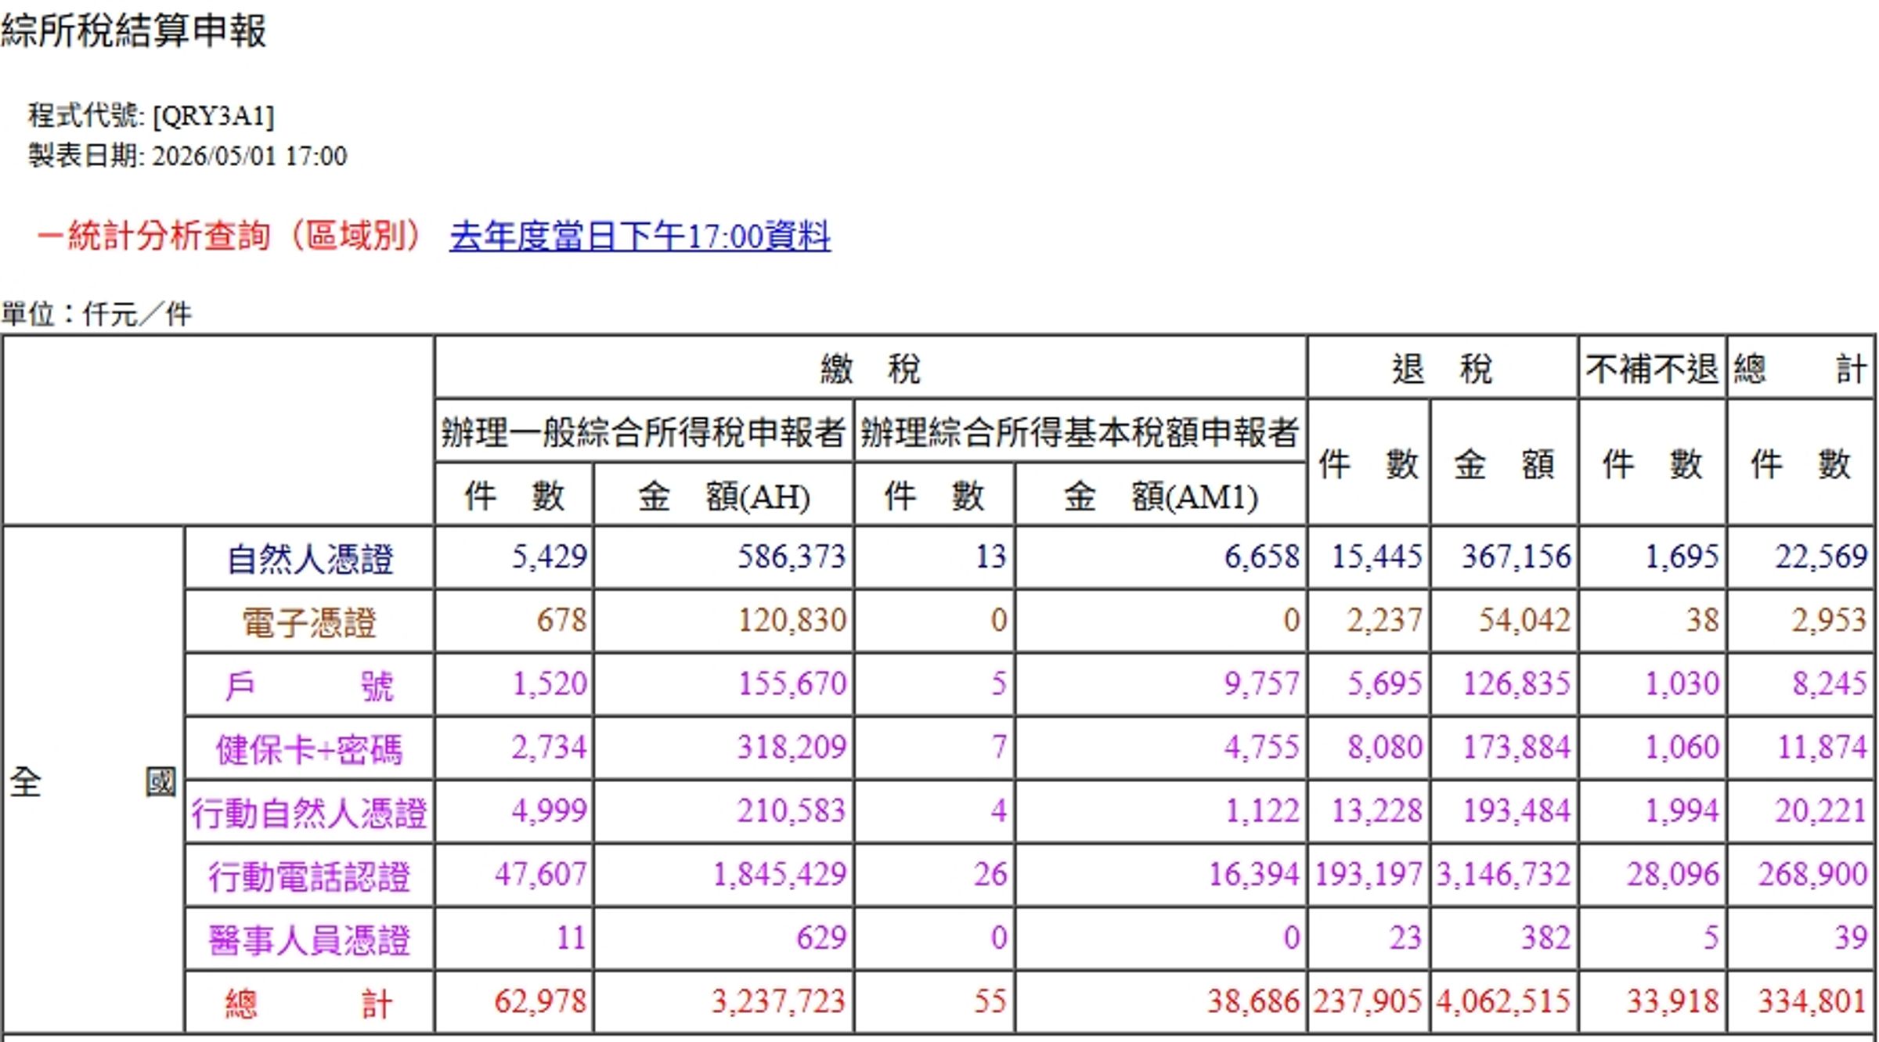Click total value 62,978
The height and width of the screenshot is (1042, 1879).
[540, 1001]
